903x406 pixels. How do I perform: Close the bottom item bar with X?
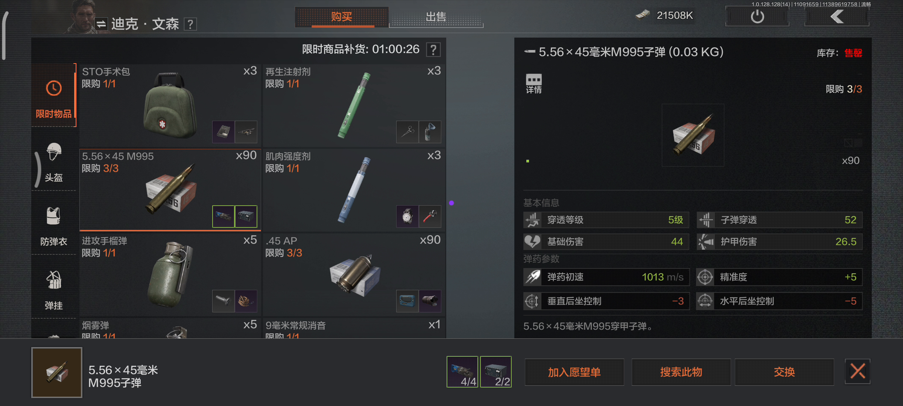(857, 371)
